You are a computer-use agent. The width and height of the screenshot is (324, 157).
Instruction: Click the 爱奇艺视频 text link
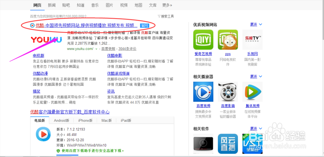203,54
